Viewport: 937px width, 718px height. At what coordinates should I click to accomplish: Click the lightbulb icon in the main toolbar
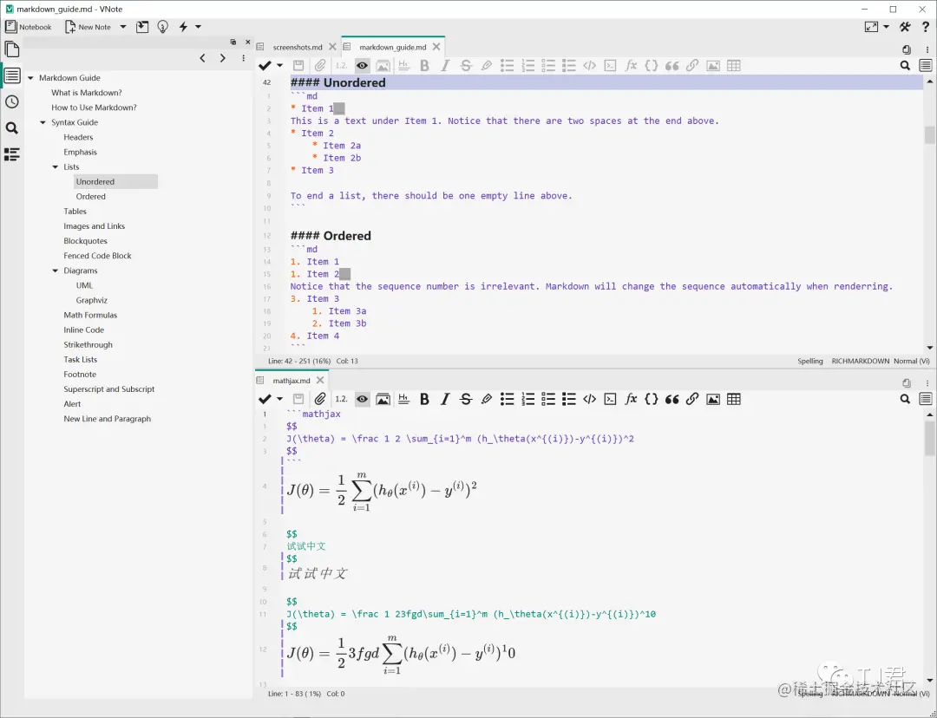(162, 27)
